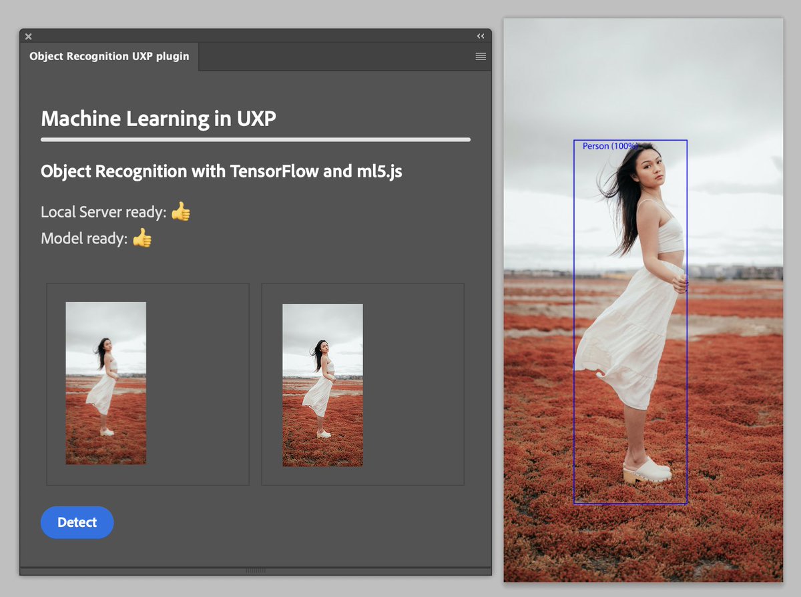Select the right detected image thumbnail

[x=322, y=383]
